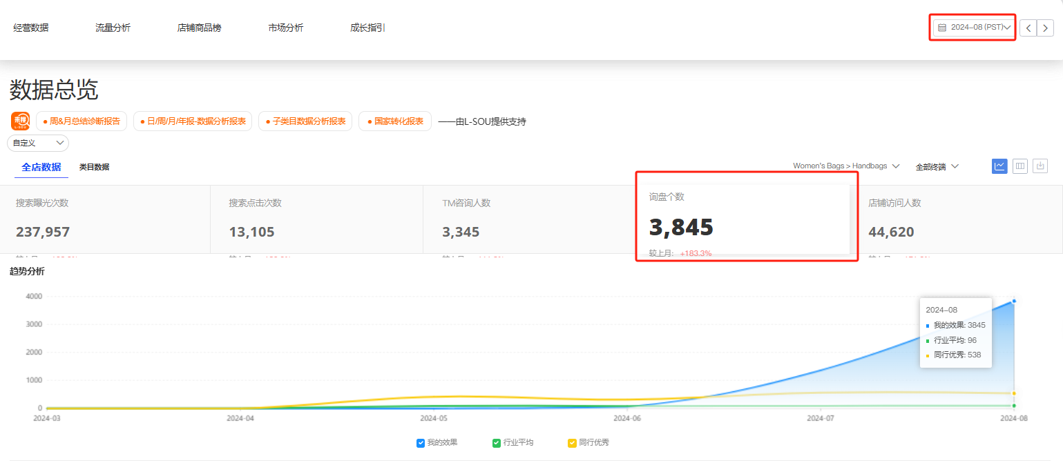Image resolution: width=1063 pixels, height=465 pixels.
Task: Toggle the 行业平均 legend checkbox
Action: 497,443
